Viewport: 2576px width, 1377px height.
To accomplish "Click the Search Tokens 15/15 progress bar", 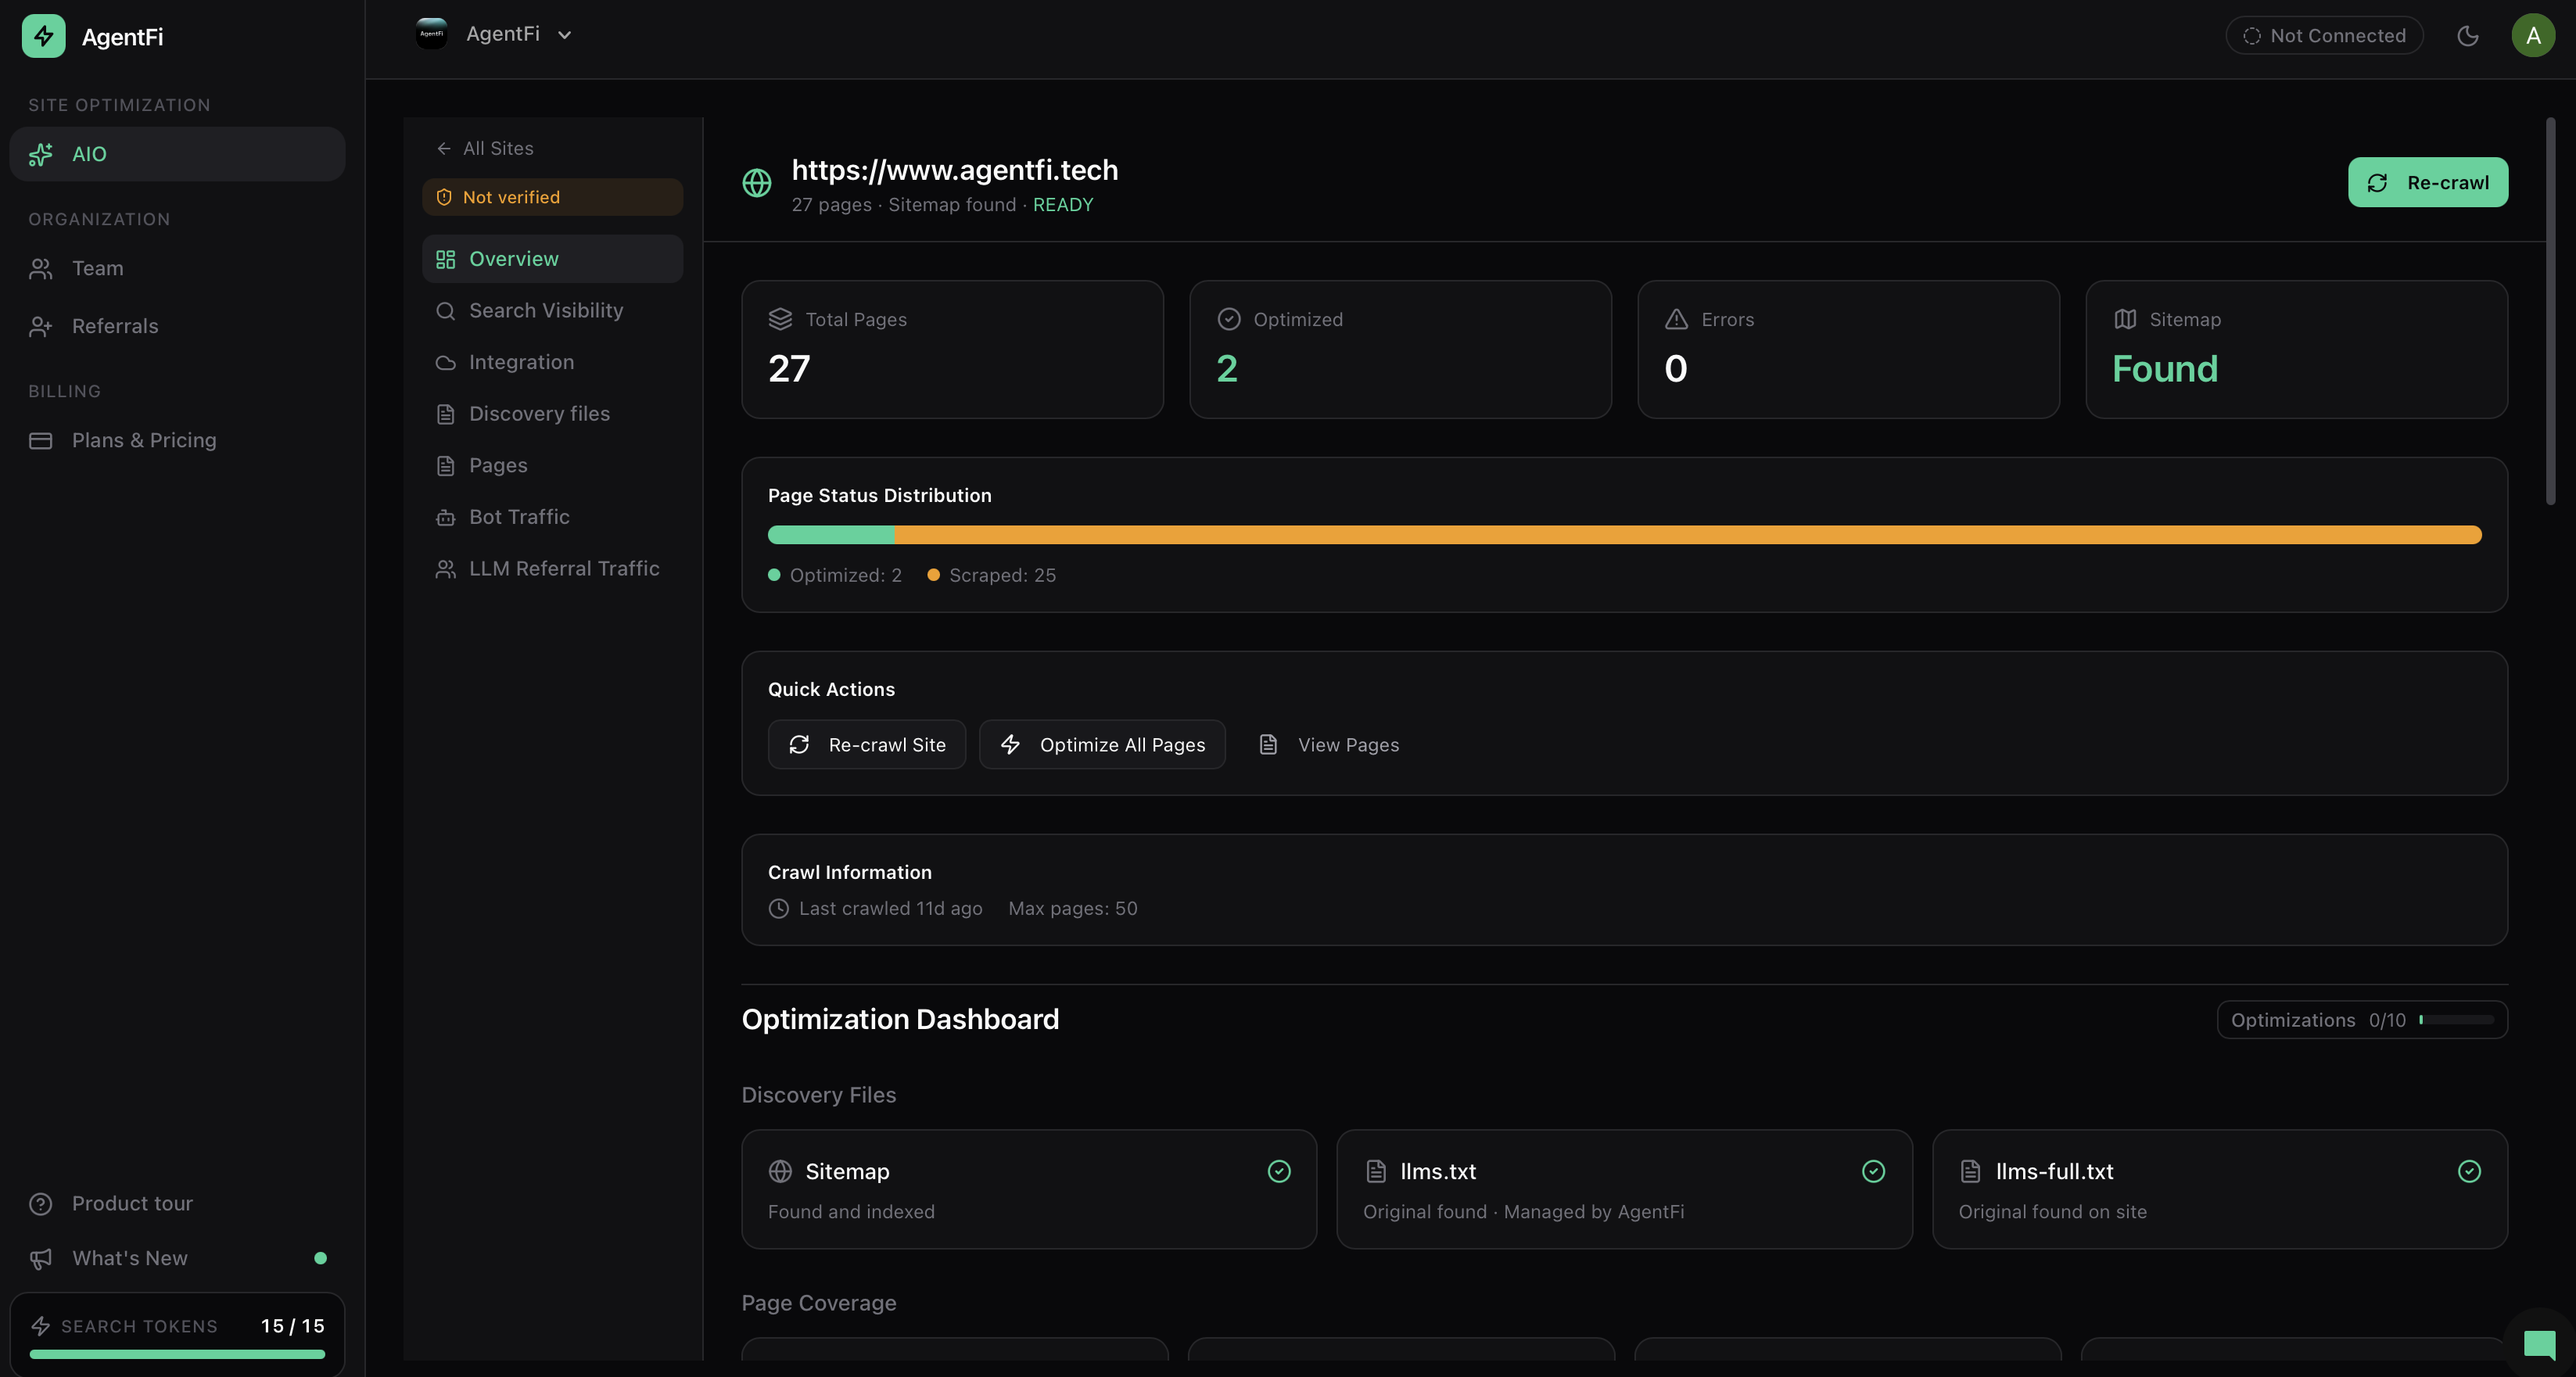I will [177, 1354].
